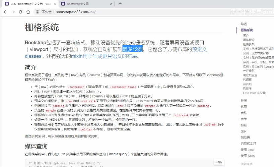Jump to 代码 section in sidebar
Viewport: 274px width, 167px height.
(x=244, y=107)
